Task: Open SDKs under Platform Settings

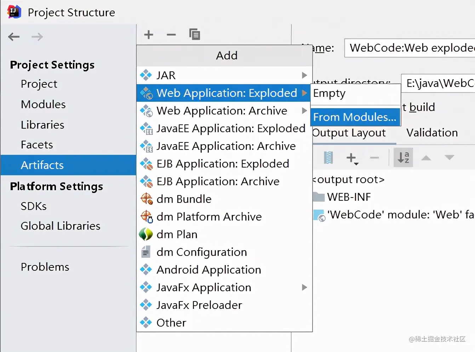Action: [34, 206]
